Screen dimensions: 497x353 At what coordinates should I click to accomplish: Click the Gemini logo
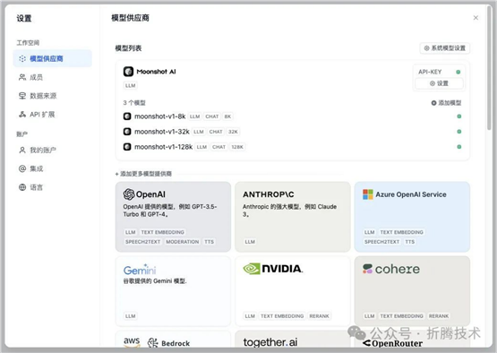tap(140, 270)
